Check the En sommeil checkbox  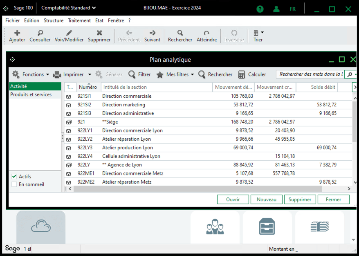coord(14,184)
